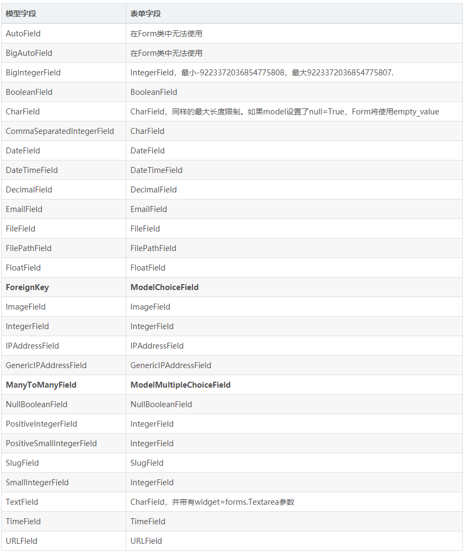Viewport: 464px width, 553px height.
Task: Click ModelMultipleChoiceField form field text
Action: 180,385
